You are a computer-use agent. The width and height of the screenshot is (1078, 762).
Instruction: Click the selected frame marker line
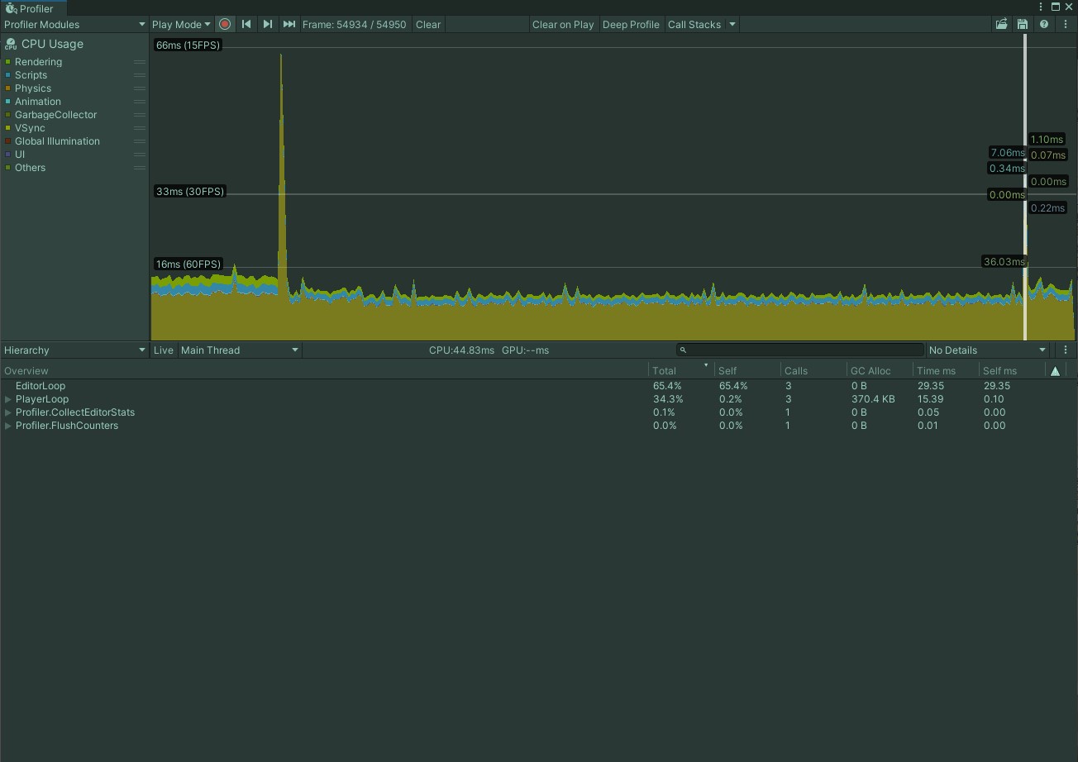pos(1025,188)
